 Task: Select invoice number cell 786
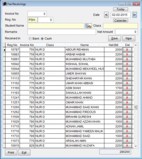point(27,121)
